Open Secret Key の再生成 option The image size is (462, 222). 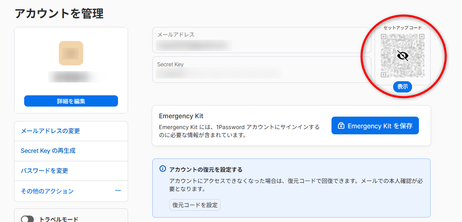[x=48, y=151]
